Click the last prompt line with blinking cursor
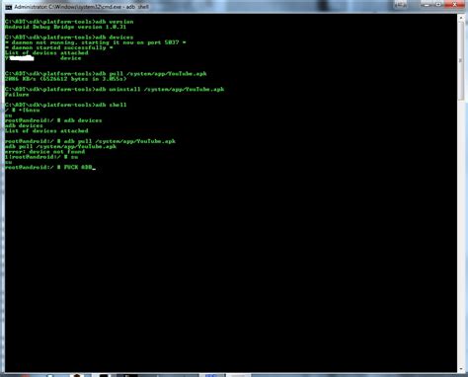 tap(50, 167)
